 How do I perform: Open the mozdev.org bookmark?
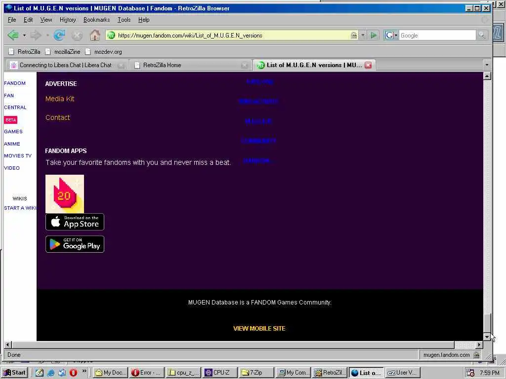point(104,51)
